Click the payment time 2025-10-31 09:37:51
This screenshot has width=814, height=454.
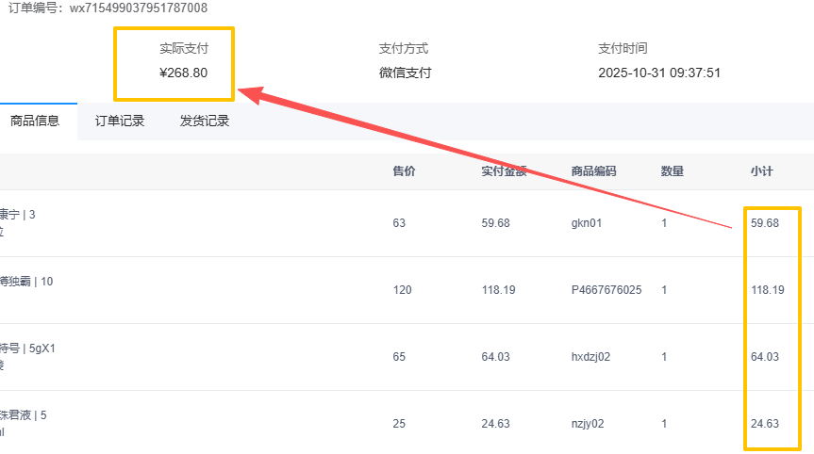(659, 73)
